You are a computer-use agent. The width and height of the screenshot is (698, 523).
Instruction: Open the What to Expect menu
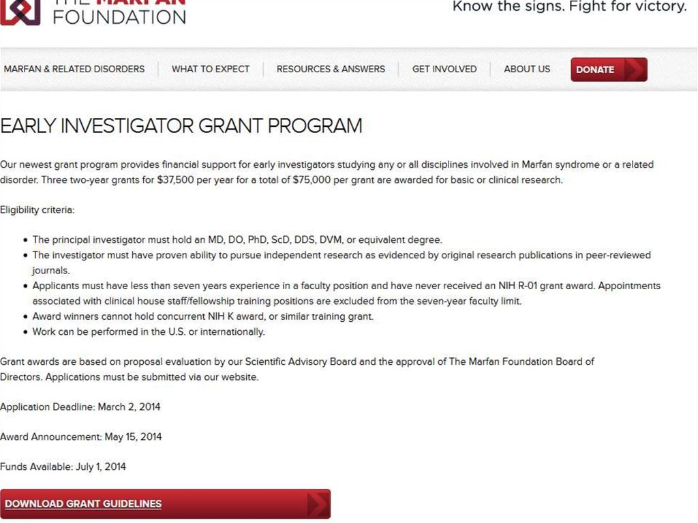[x=211, y=69]
